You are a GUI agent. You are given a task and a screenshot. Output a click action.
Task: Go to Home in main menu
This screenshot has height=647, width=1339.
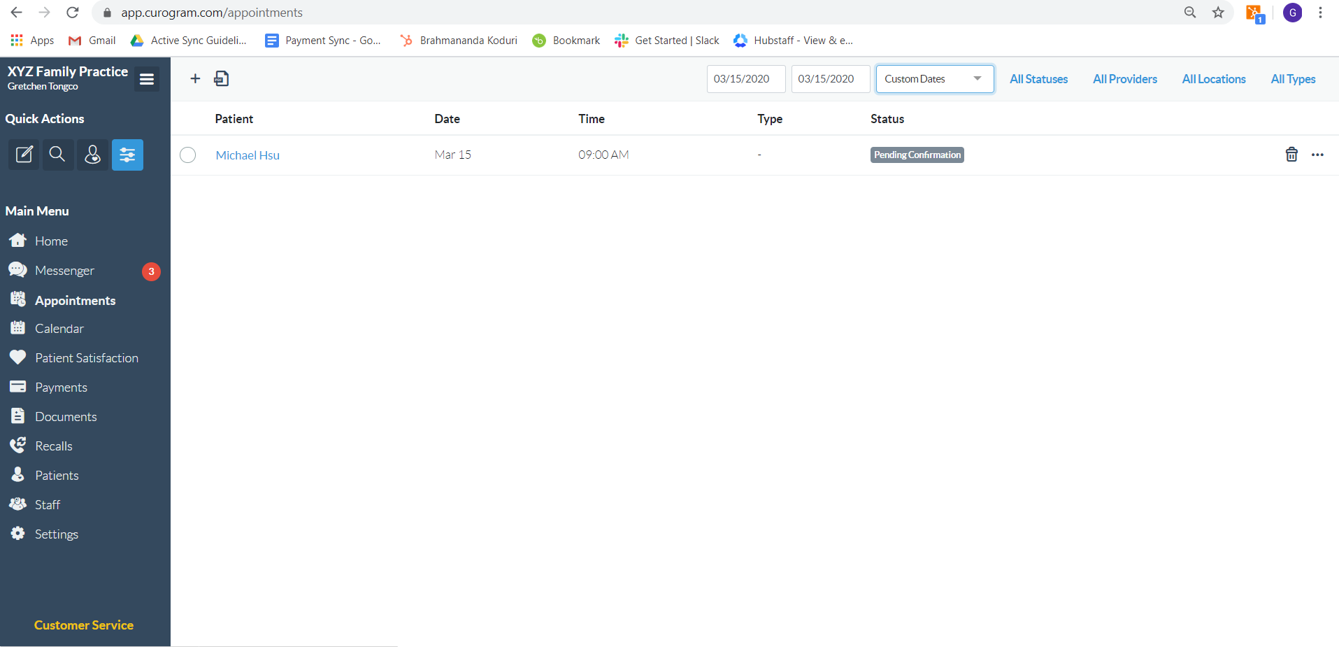click(x=51, y=241)
